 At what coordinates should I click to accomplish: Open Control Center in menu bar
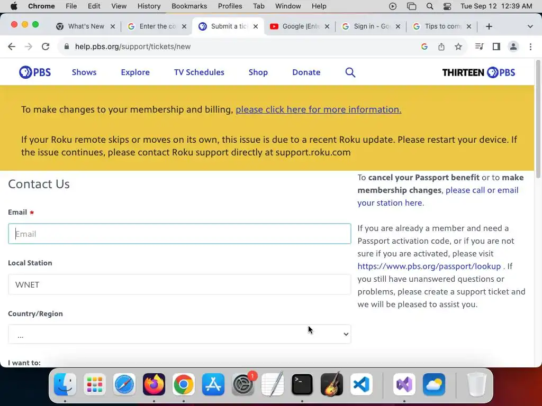tap(447, 6)
